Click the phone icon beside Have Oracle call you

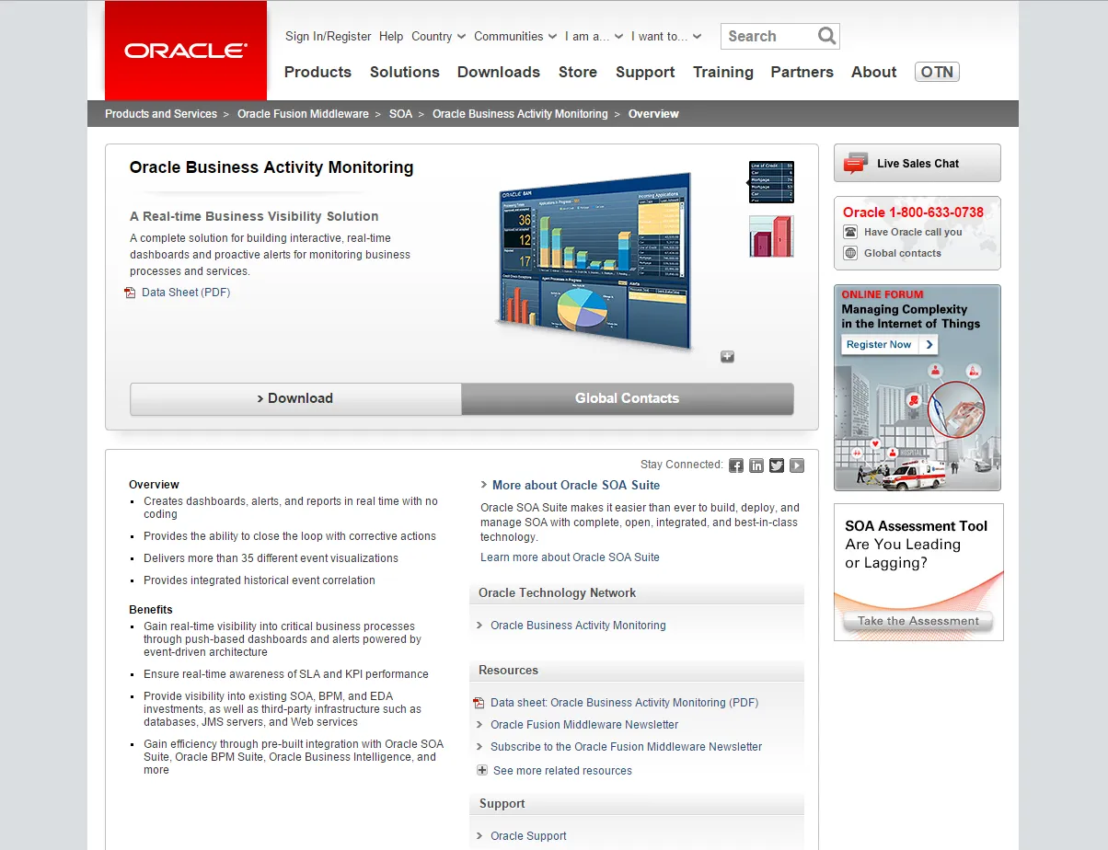[850, 233]
